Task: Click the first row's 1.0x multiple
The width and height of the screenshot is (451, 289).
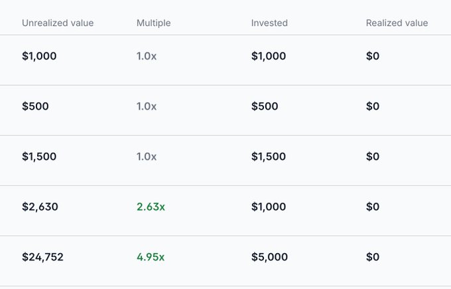Action: 147,56
